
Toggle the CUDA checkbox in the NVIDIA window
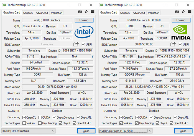pos(137,118)
